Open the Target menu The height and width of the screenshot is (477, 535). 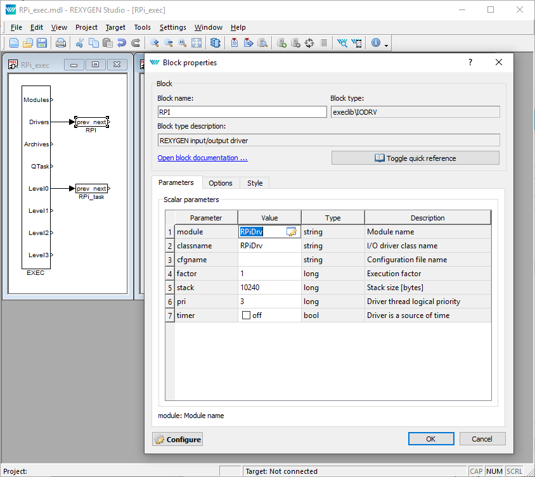pyautogui.click(x=115, y=27)
